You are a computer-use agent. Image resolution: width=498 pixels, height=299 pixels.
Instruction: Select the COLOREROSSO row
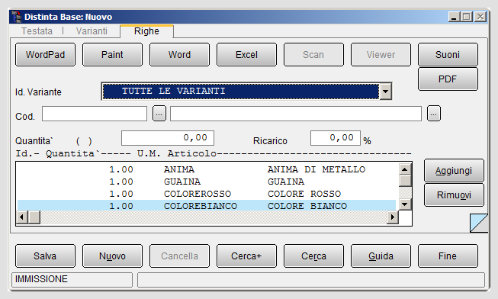[207, 194]
